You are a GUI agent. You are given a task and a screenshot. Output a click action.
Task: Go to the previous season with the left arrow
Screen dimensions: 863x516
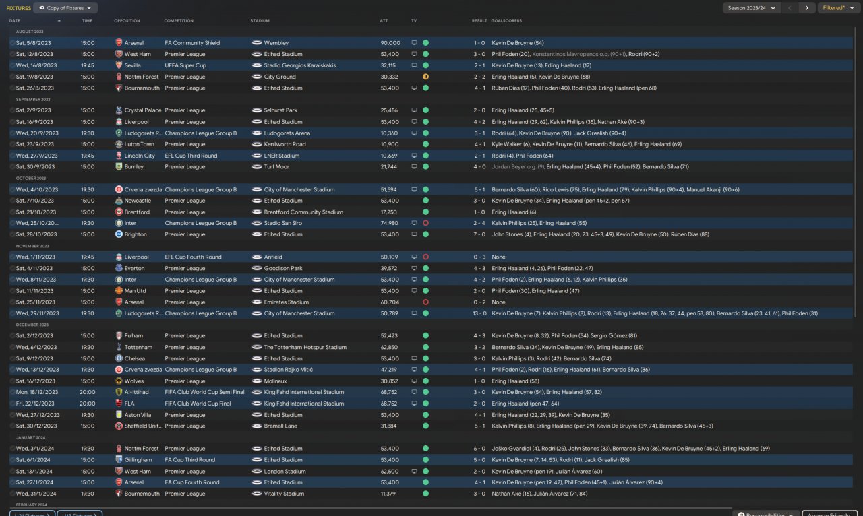[790, 8]
